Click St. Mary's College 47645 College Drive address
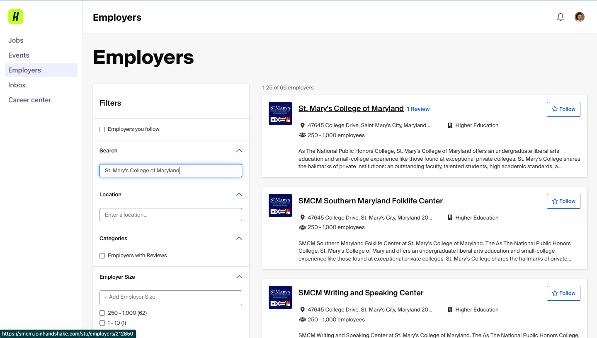The image size is (597, 338). 369,125
